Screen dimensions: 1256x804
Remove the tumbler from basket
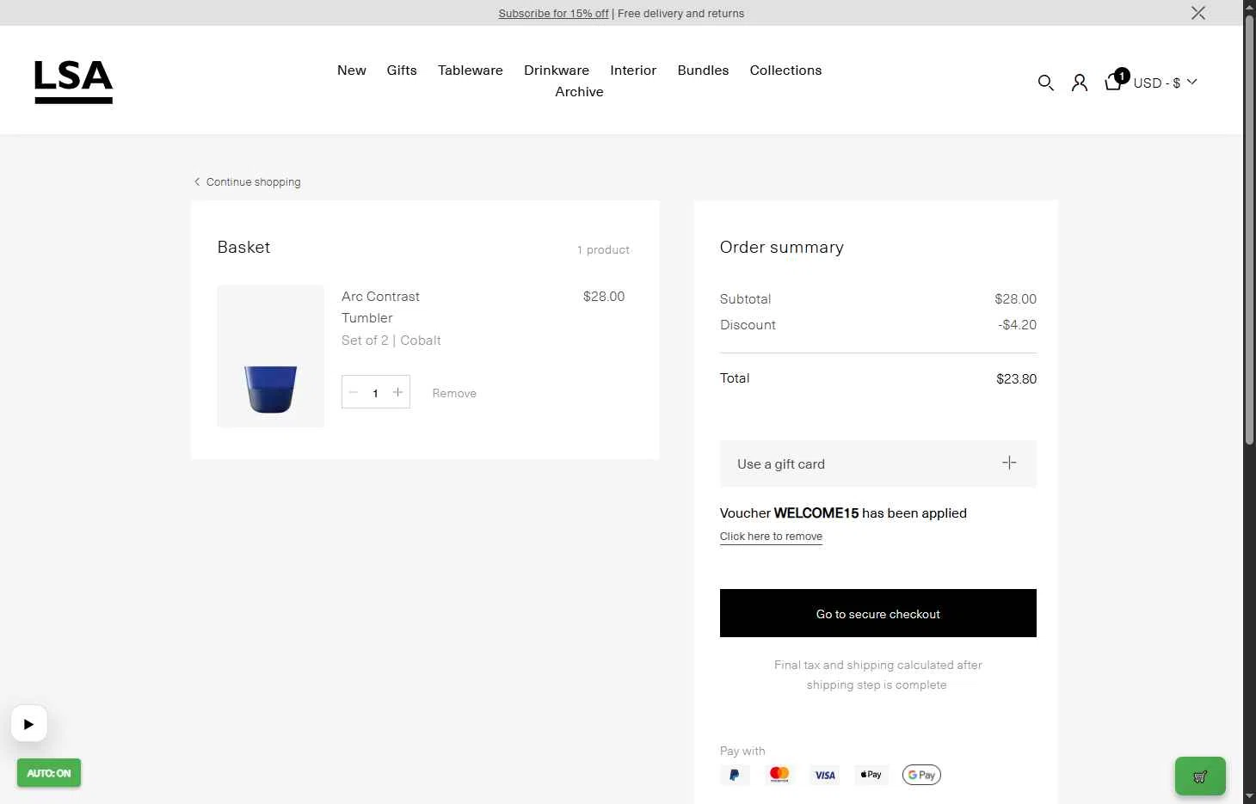[x=454, y=393]
